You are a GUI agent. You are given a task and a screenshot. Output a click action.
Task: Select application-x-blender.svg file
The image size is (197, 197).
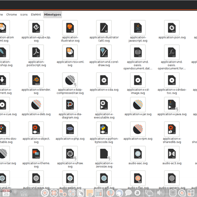pyautogui.click(x=36, y=80)
